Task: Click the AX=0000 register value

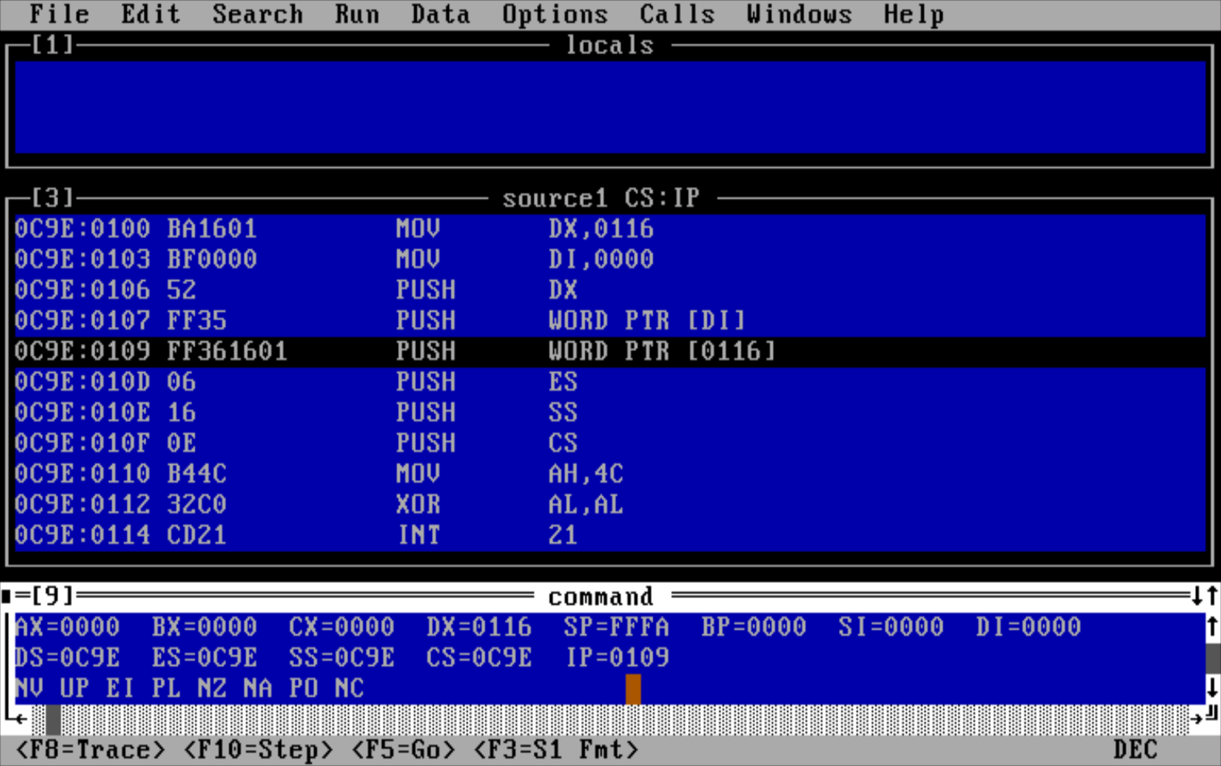Action: pyautogui.click(x=67, y=627)
